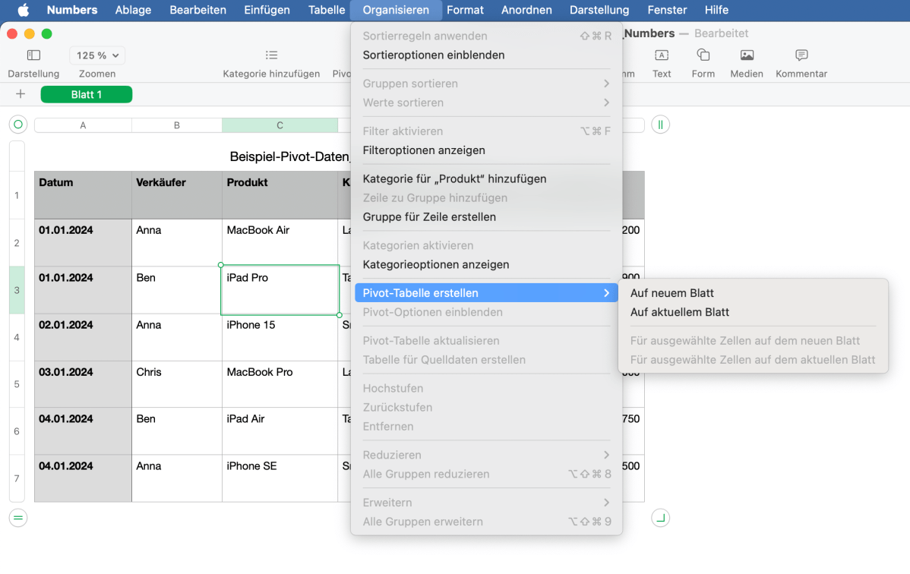Select column A header
This screenshot has width=910, height=574.
point(83,125)
